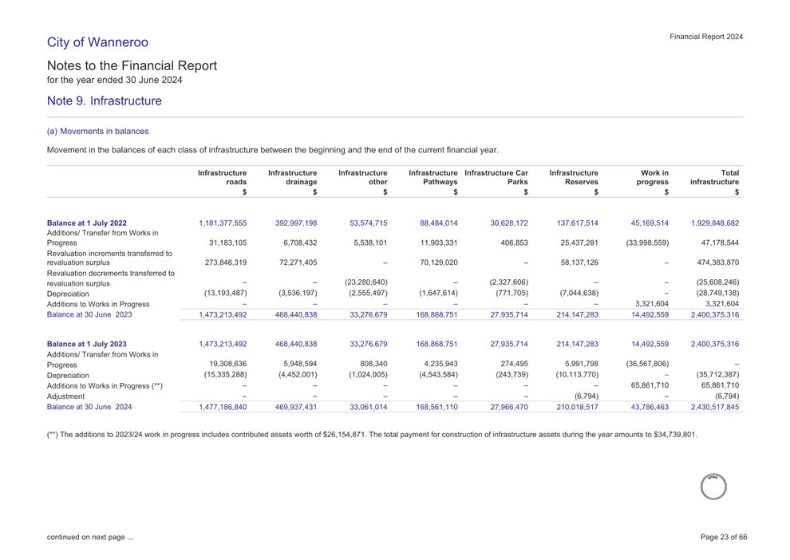Click the Page 23 of 66 footer
The image size is (790, 560).
[723, 537]
